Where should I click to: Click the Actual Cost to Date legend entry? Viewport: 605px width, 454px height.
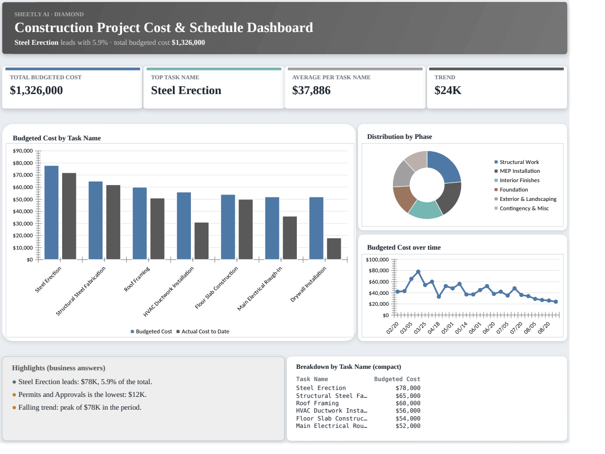pos(203,332)
